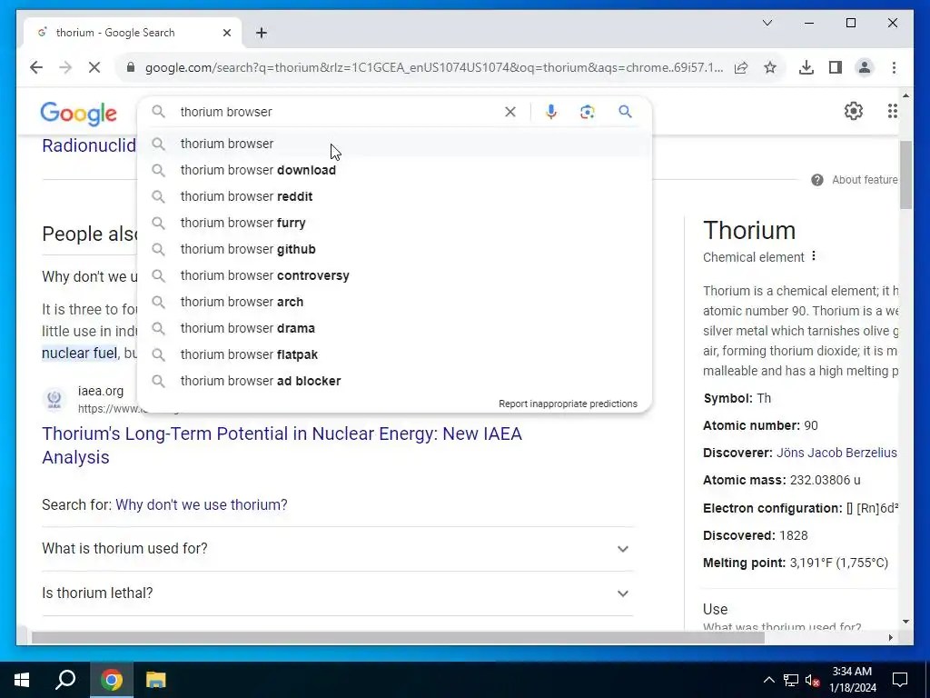Image resolution: width=930 pixels, height=698 pixels.
Task: Click About featured snippets help icon
Action: (816, 180)
